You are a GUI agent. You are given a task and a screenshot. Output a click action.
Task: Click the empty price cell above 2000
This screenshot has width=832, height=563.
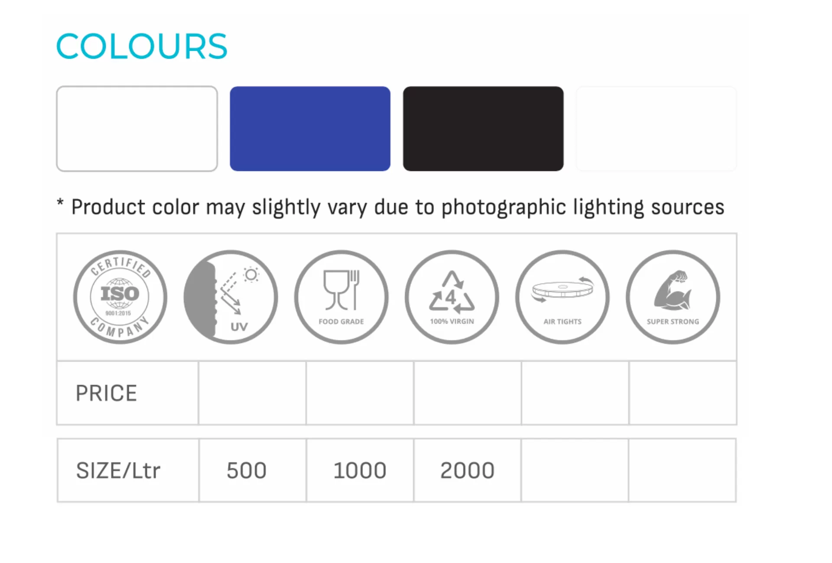tap(467, 393)
